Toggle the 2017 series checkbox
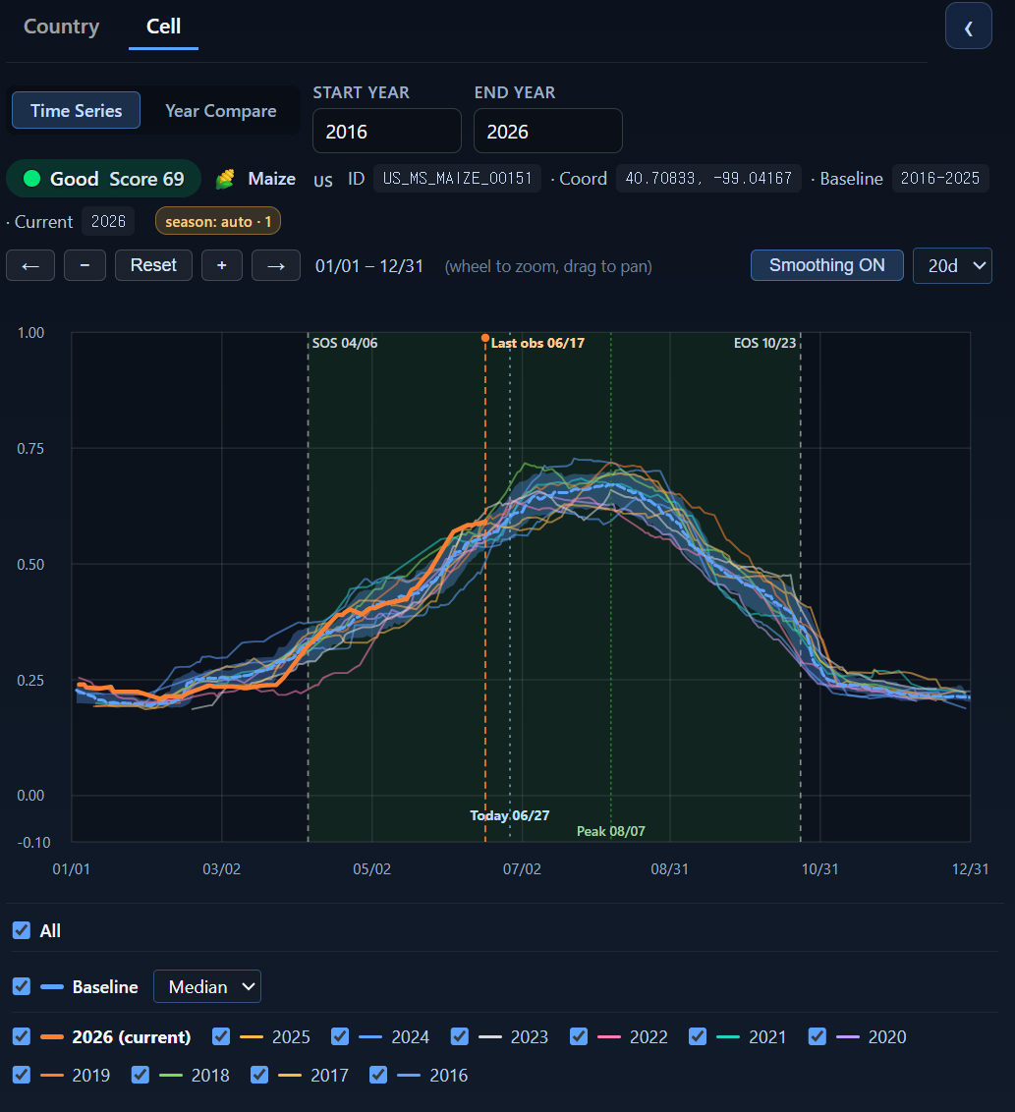 click(x=259, y=1075)
